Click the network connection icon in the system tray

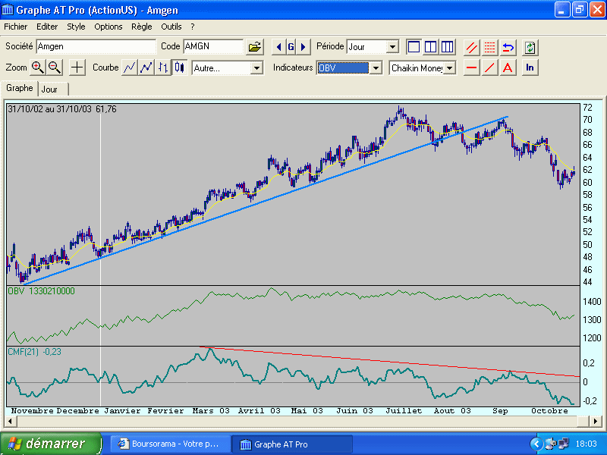coord(563,444)
